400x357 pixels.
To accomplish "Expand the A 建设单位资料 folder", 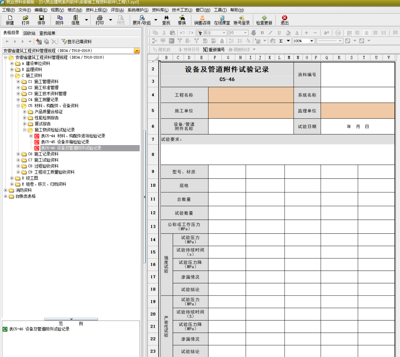I will (x=12, y=64).
